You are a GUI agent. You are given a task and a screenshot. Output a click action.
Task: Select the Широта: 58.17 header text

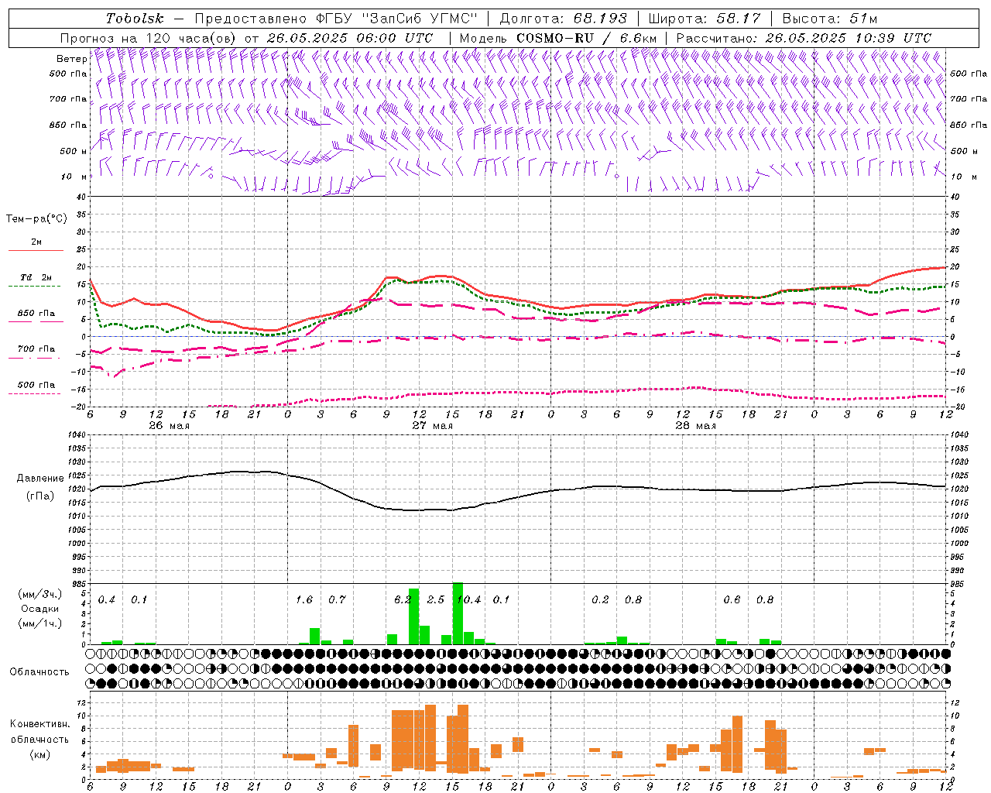705,19
